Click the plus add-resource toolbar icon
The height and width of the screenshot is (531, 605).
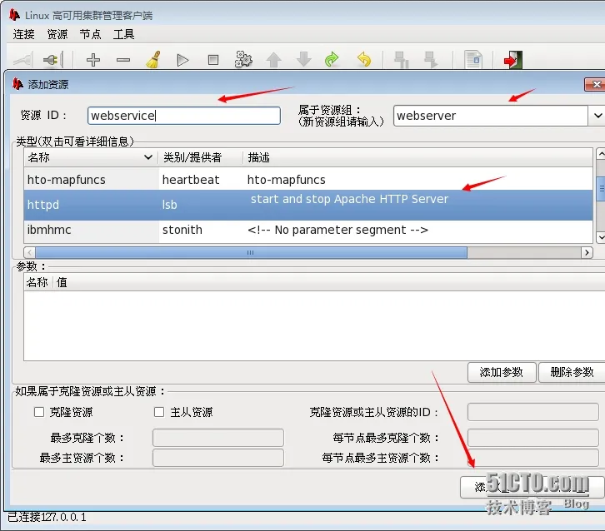93,60
